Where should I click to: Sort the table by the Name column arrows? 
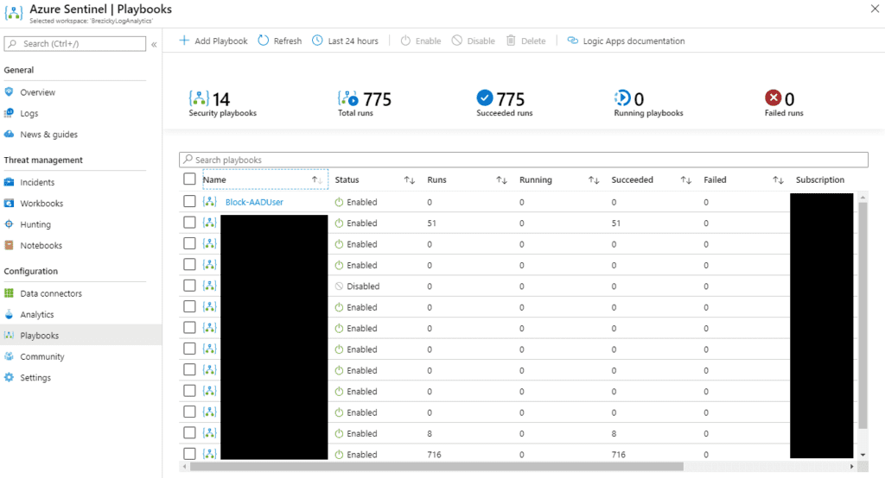317,179
